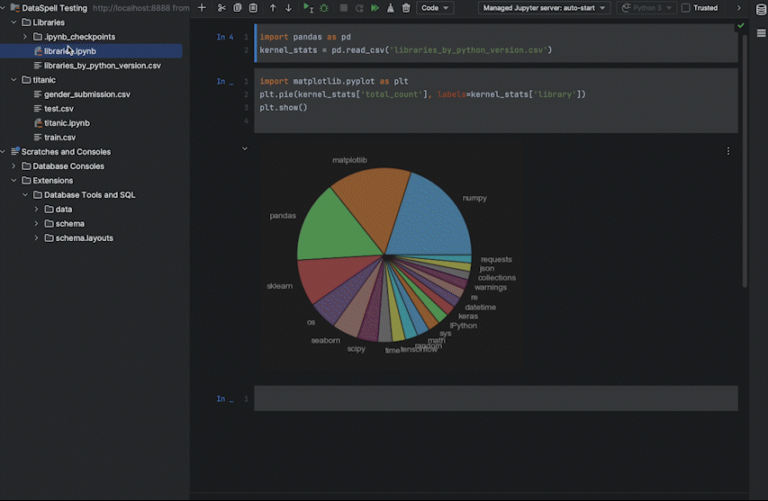Open the Managed Jupyter server dropdown

tap(544, 8)
